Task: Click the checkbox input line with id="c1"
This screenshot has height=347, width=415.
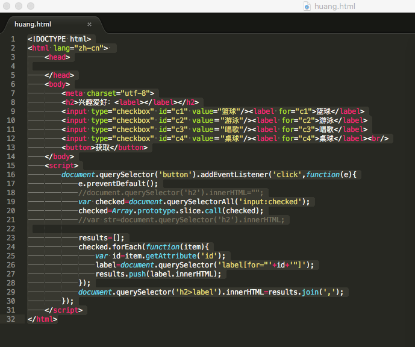Action: [213, 111]
